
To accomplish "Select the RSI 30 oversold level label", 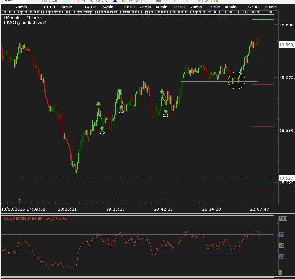I will click(282, 256).
